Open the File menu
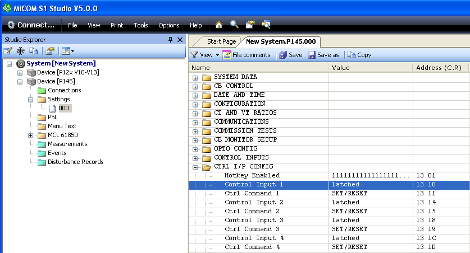470x253 pixels. click(x=72, y=25)
